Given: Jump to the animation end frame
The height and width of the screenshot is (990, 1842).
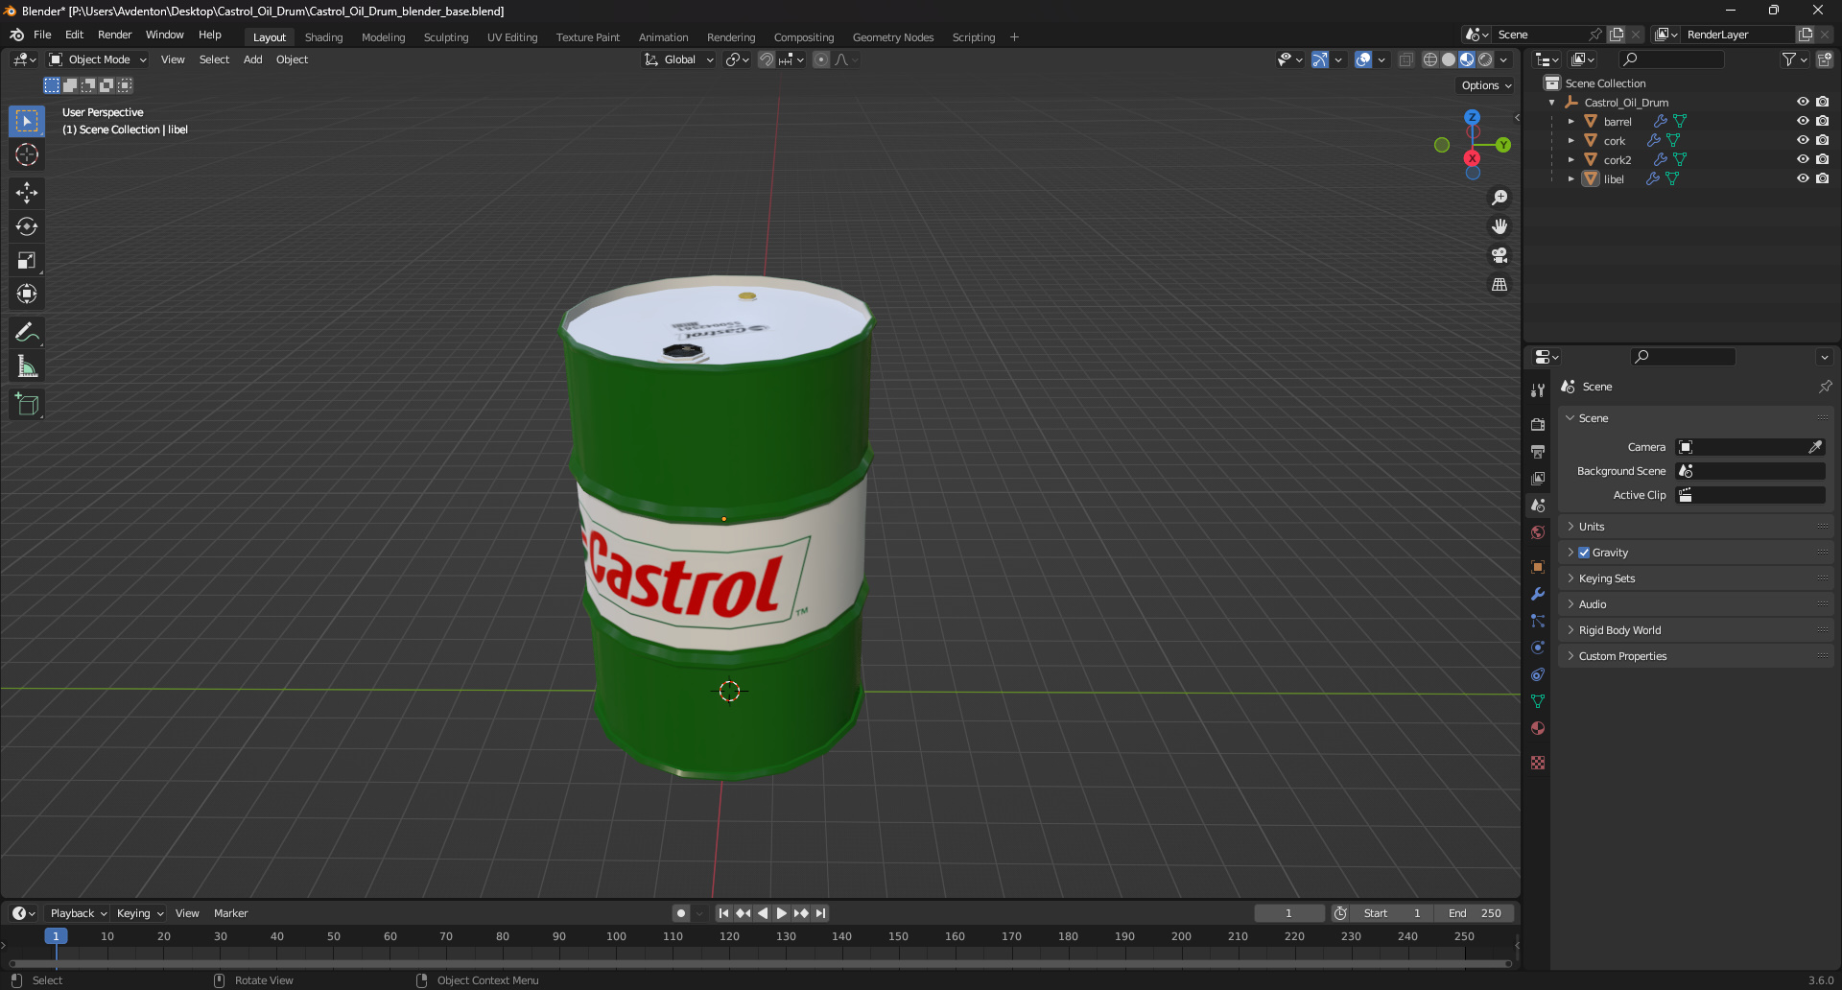Looking at the screenshot, I should (821, 913).
